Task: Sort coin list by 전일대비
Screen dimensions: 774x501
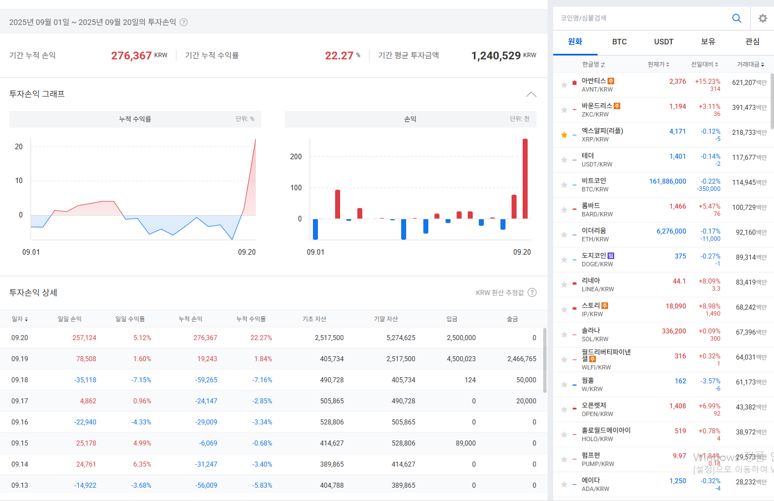Action: point(705,64)
